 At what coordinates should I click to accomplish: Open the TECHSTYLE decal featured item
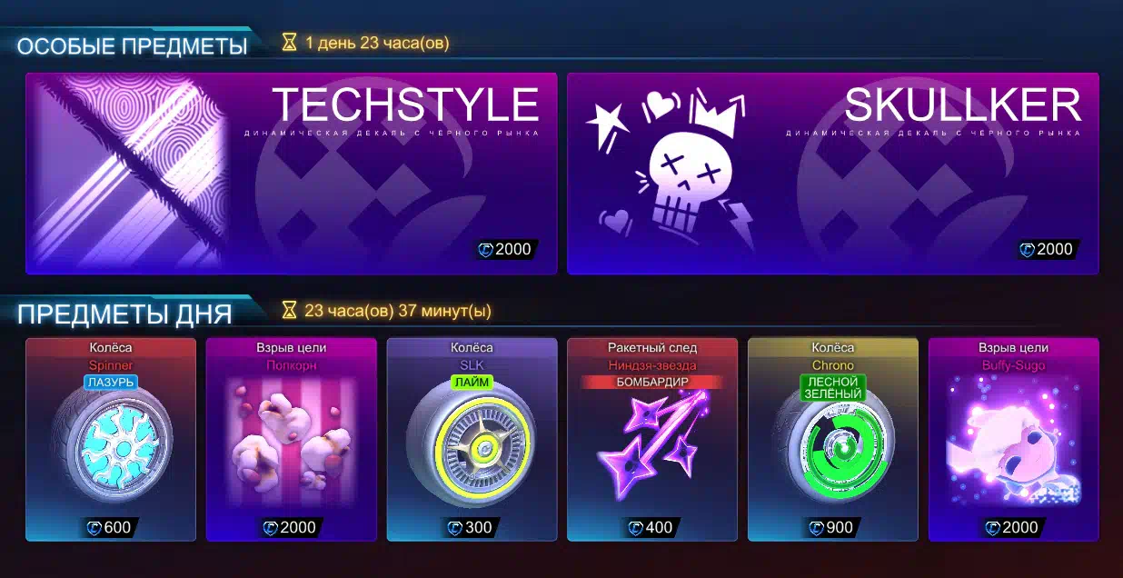(291, 174)
